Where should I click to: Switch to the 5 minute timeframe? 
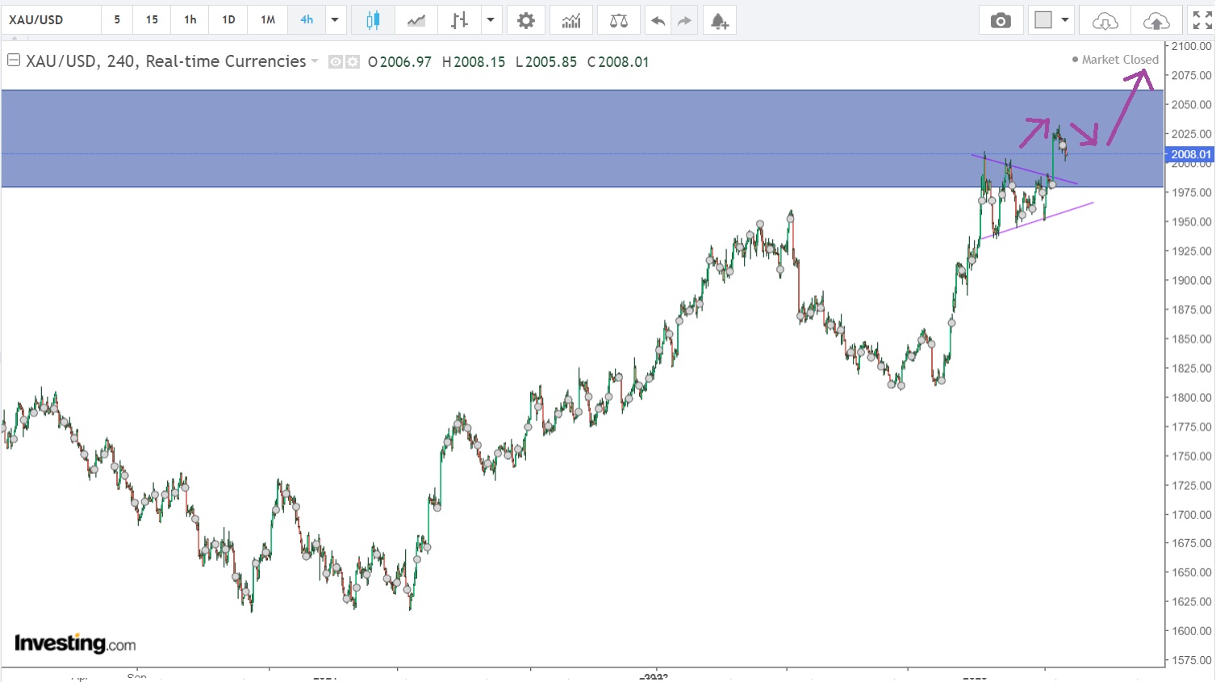(117, 19)
